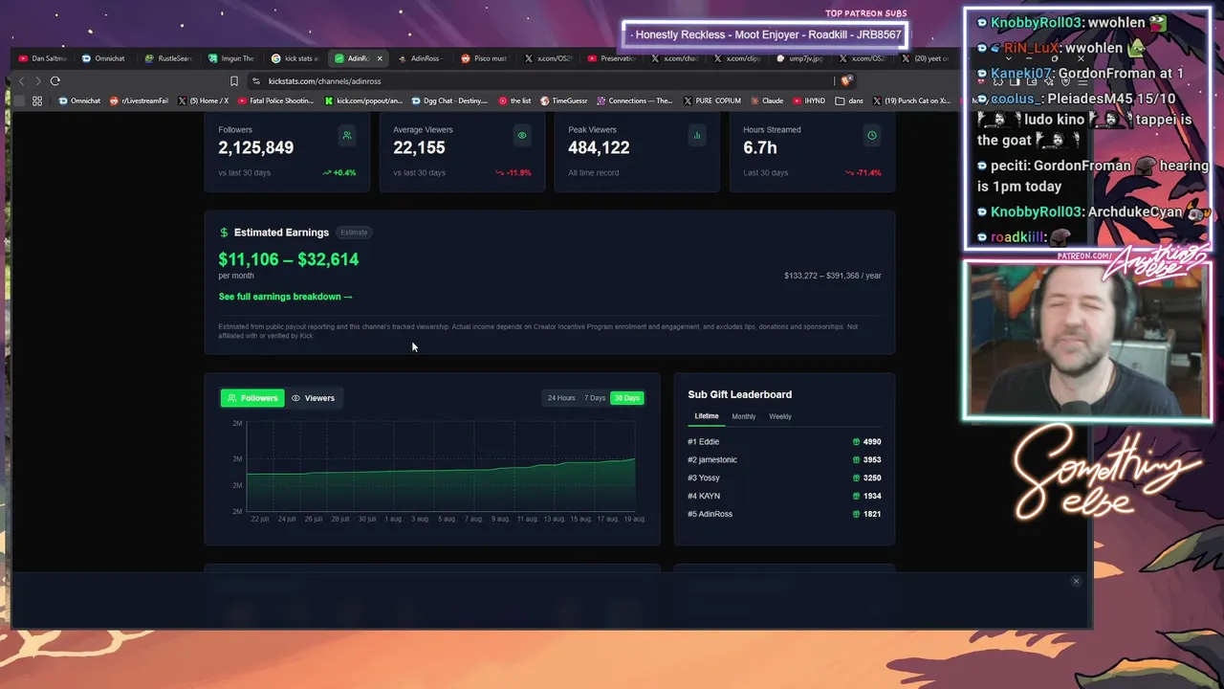This screenshot has height=689, width=1224.
Task: Open the Brave Shields lion icon
Action: [845, 81]
